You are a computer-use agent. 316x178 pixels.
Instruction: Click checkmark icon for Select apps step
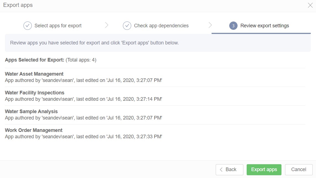(28, 26)
